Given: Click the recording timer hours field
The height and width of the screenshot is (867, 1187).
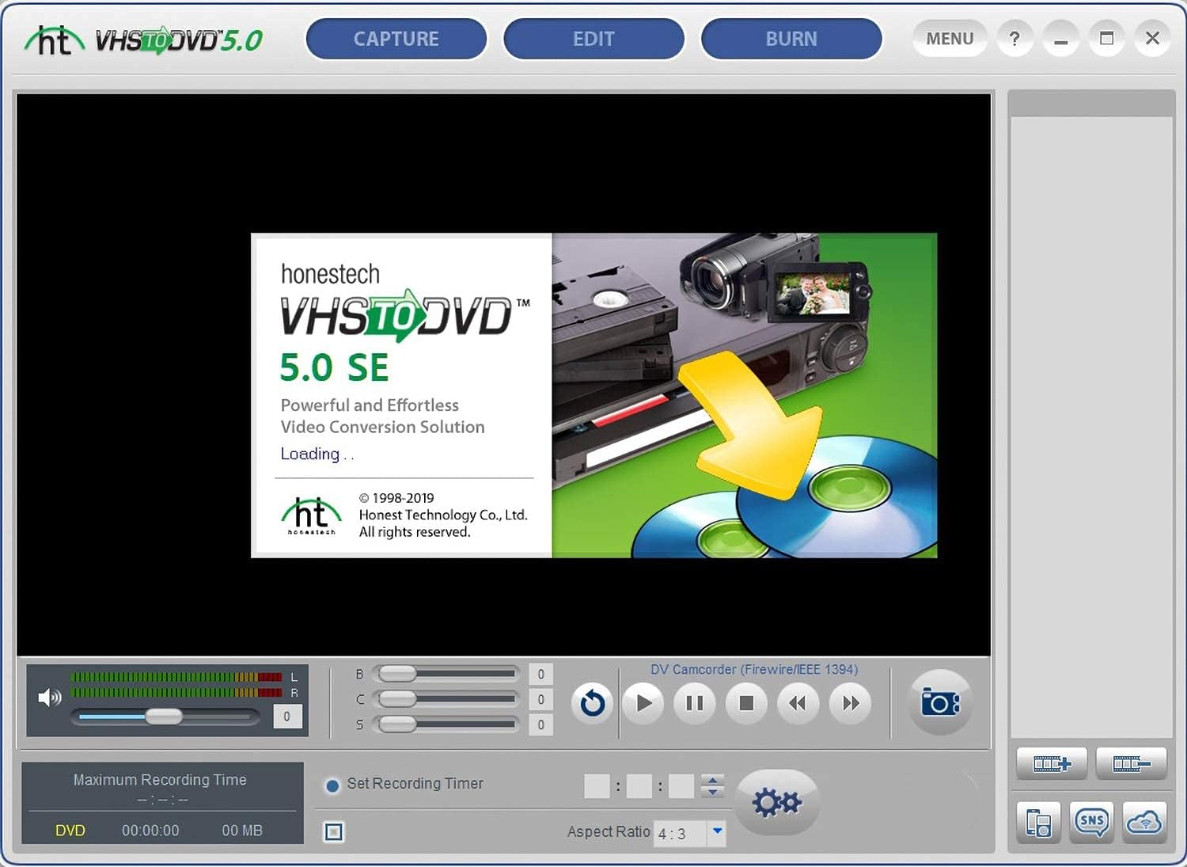Looking at the screenshot, I should click(597, 786).
